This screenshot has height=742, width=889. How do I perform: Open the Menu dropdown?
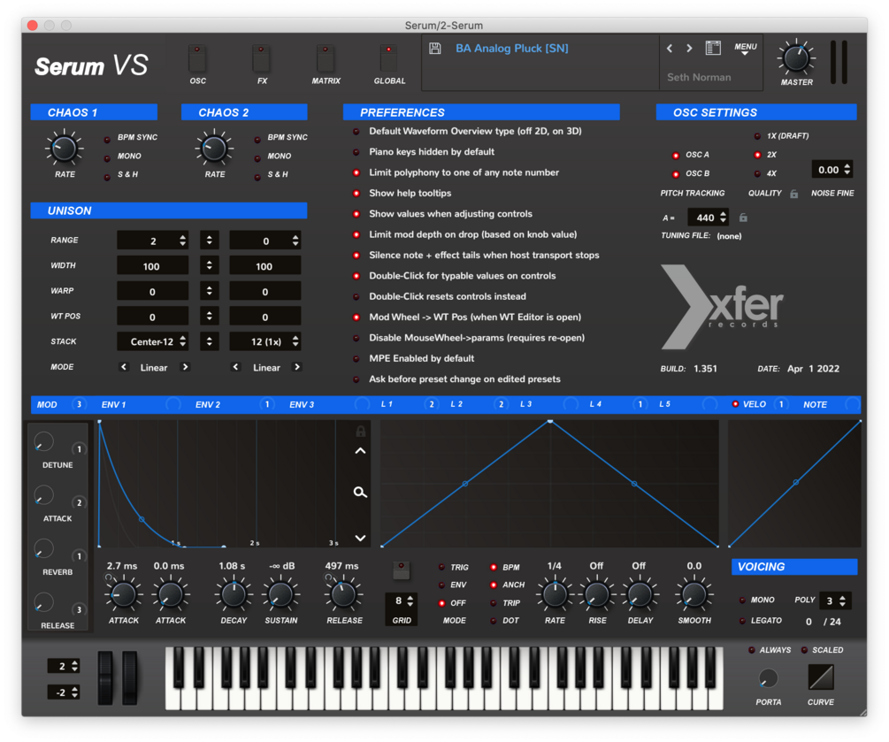[x=746, y=48]
